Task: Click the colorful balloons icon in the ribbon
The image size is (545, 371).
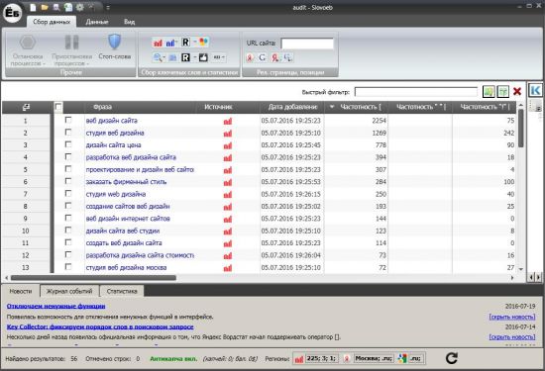Action: pos(203,42)
